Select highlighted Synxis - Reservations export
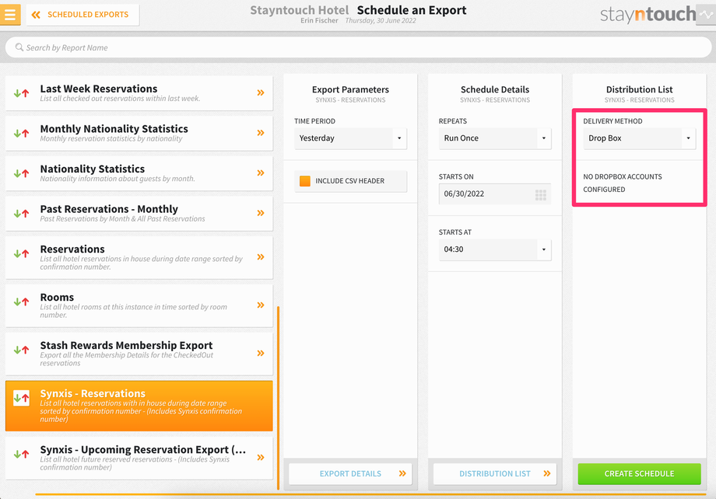 [x=139, y=406]
